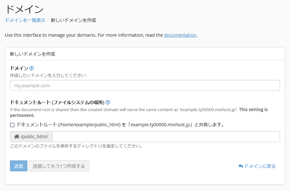Viewport: 290px width, 191px height.
Task: Go back via ドメインに戻る link
Action: [257, 166]
